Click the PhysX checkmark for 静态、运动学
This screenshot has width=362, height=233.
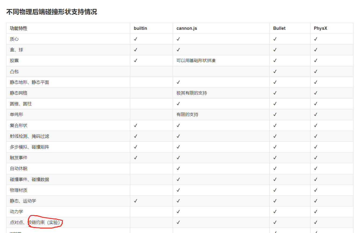click(x=316, y=201)
